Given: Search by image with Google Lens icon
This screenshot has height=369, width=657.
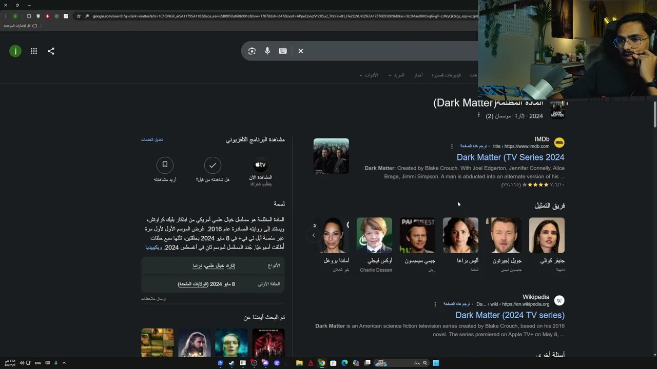Looking at the screenshot, I should (x=252, y=51).
